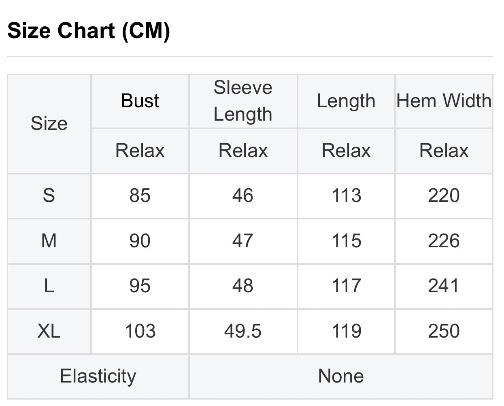The image size is (504, 406).
Task: Click the length value 117 for size L
Action: [346, 286]
